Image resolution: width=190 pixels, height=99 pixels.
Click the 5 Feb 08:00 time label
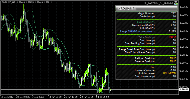coord(103,97)
